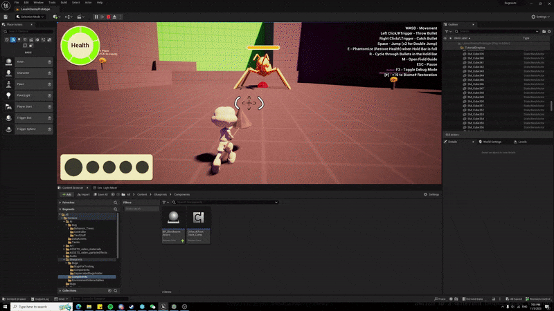Open the Build menu
This screenshot has height=311, width=554.
click(64, 3)
